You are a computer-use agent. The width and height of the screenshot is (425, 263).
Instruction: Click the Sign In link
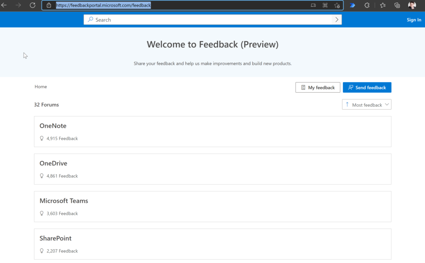[x=414, y=20]
